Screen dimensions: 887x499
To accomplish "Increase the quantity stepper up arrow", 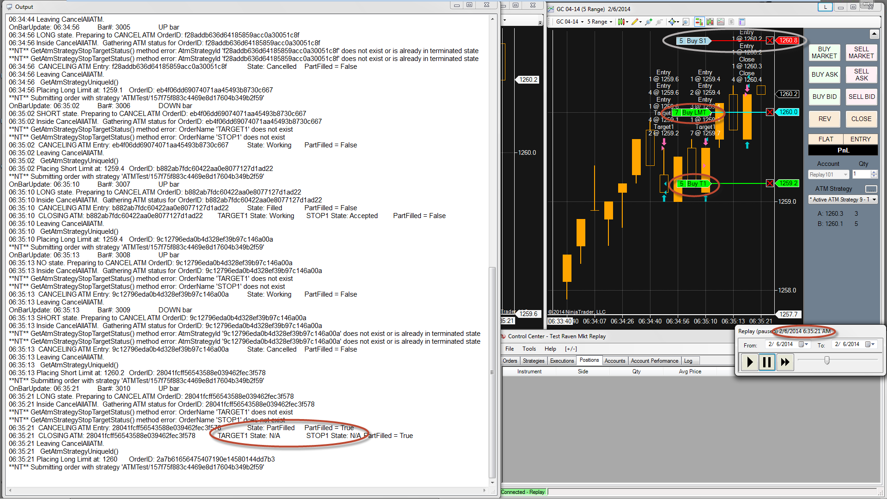I will click(874, 172).
